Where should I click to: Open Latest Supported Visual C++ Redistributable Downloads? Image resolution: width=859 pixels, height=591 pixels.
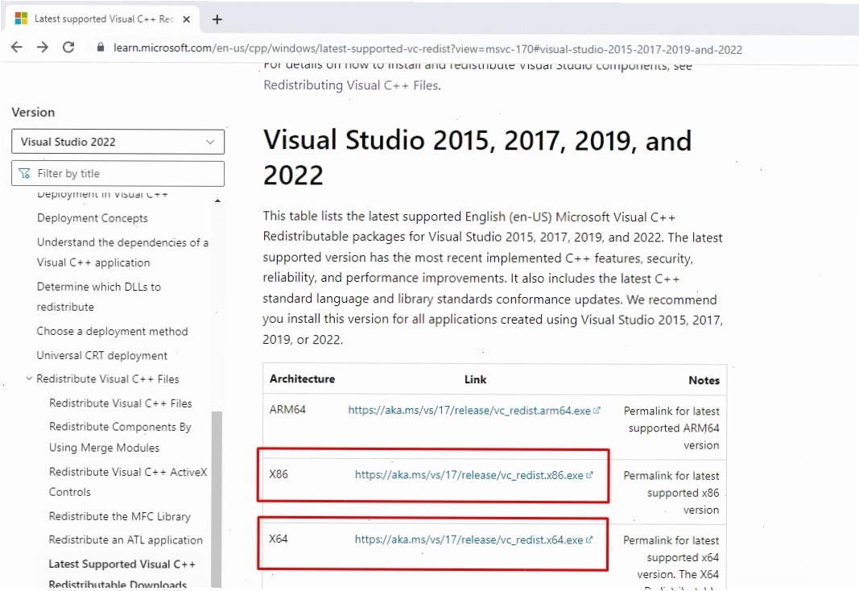click(x=122, y=574)
